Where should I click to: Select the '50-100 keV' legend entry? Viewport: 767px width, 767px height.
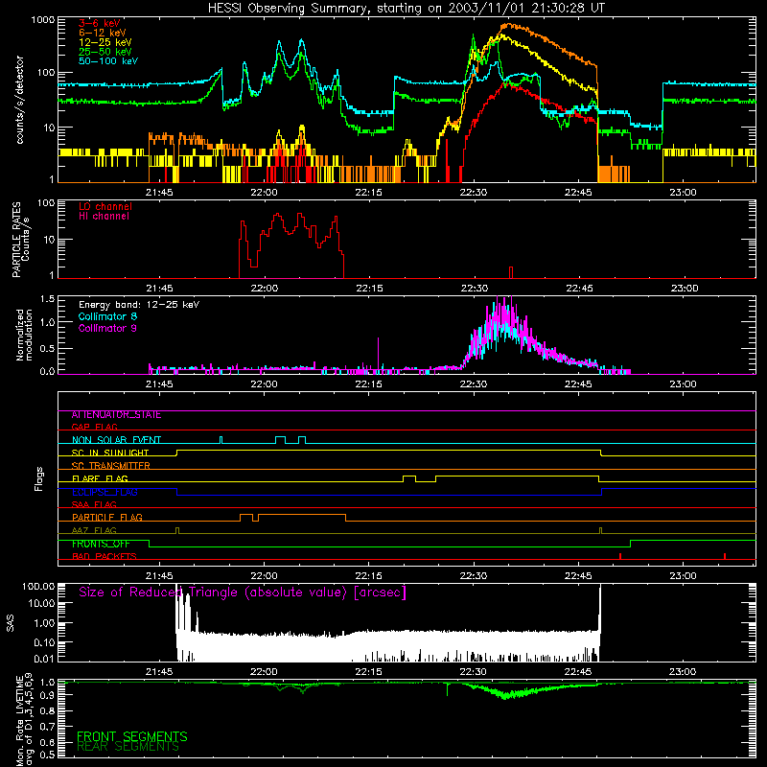(x=108, y=61)
